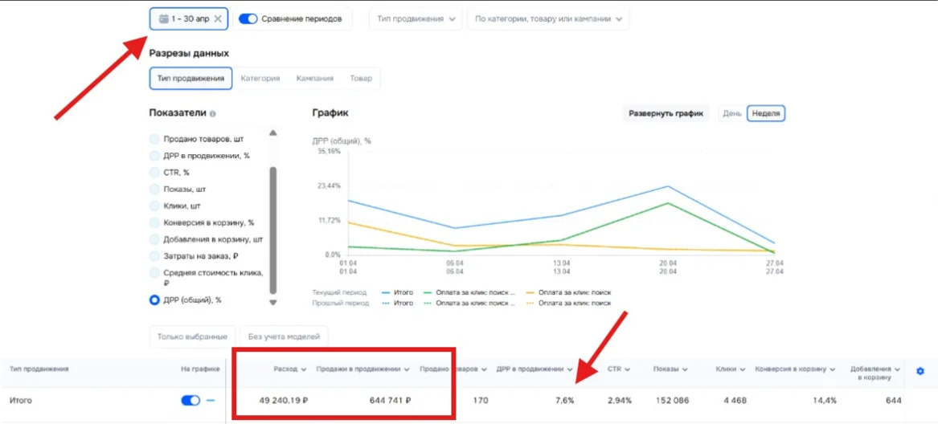Select ДРР (общий), % metric
Image resolution: width=938 pixels, height=424 pixels.
coord(154,300)
